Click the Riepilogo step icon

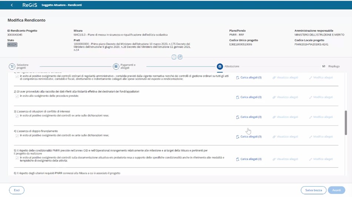click(323, 66)
